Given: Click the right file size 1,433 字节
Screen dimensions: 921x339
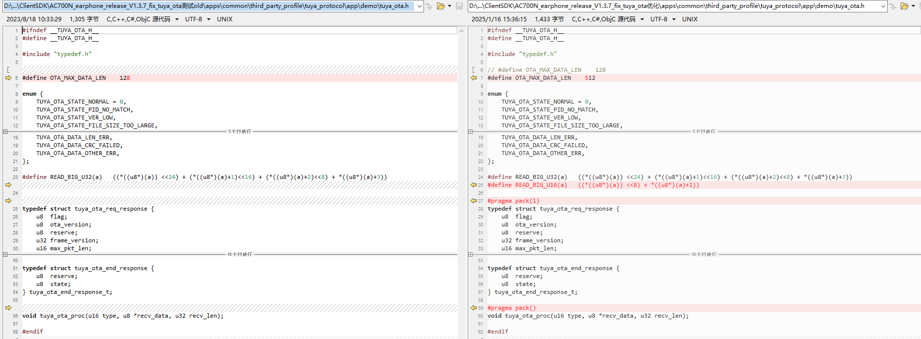Looking at the screenshot, I should [x=549, y=19].
